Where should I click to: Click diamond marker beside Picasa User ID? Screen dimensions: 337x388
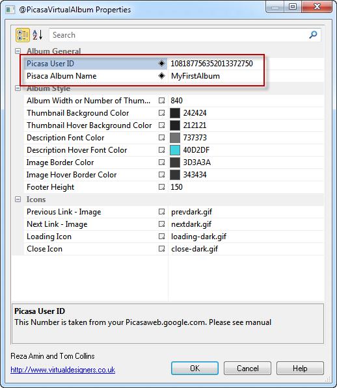[161, 64]
